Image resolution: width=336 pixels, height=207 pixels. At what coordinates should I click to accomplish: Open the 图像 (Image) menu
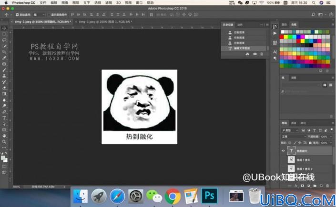pos(65,2)
